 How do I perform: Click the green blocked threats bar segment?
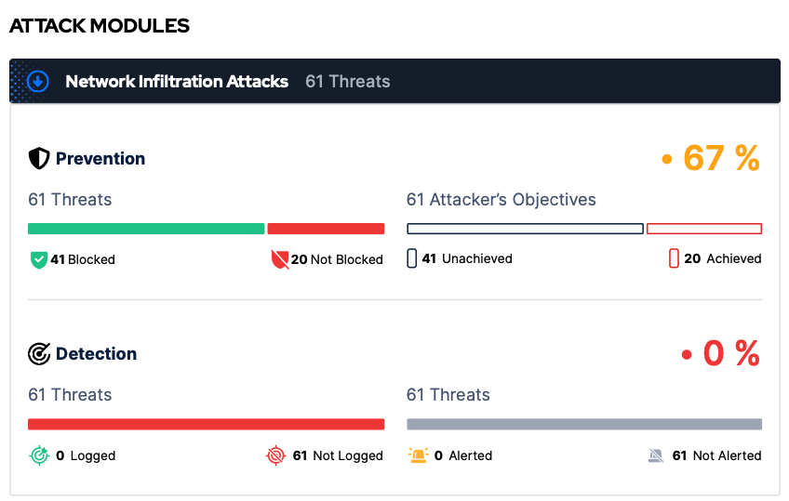pyautogui.click(x=146, y=229)
